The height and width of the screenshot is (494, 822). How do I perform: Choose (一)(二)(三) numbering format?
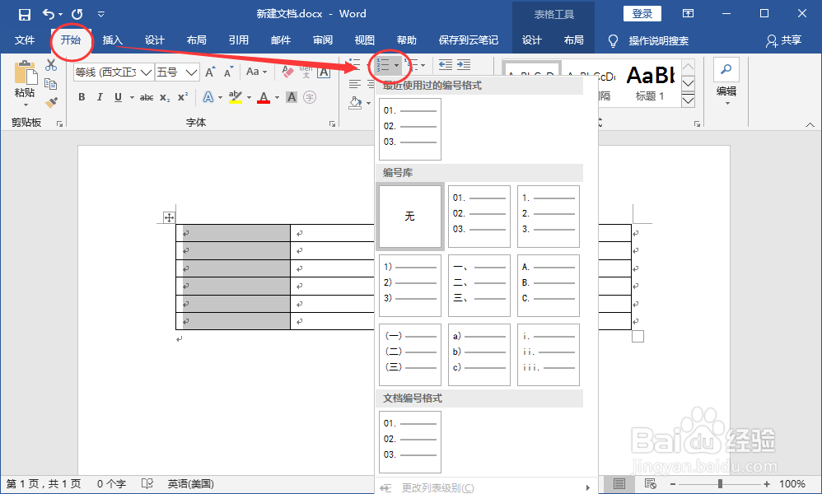(410, 355)
